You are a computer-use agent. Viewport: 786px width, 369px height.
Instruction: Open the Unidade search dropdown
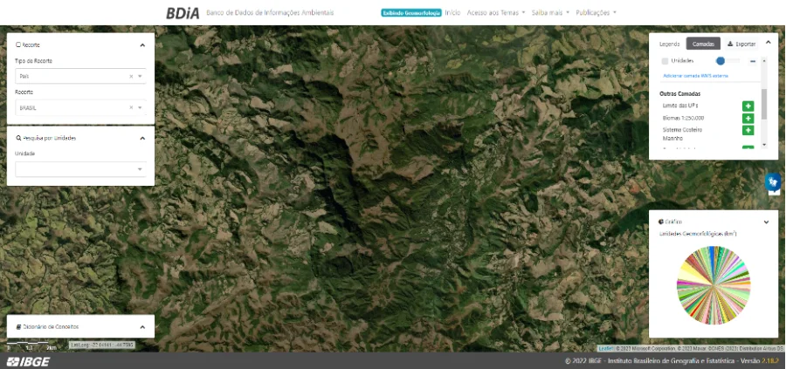(x=140, y=169)
